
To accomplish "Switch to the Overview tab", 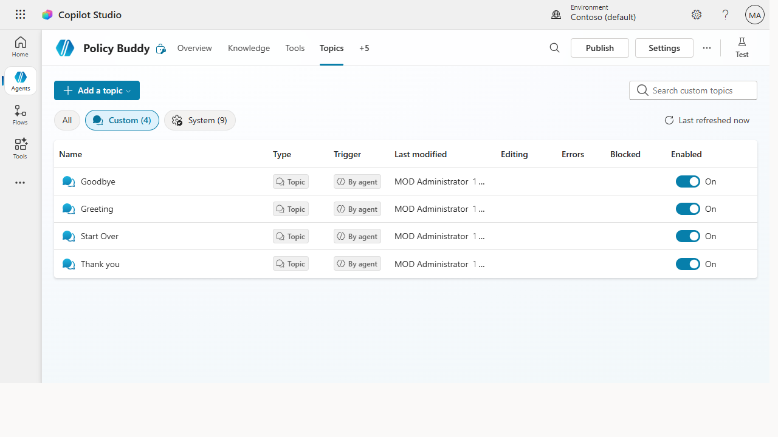I will tap(194, 48).
